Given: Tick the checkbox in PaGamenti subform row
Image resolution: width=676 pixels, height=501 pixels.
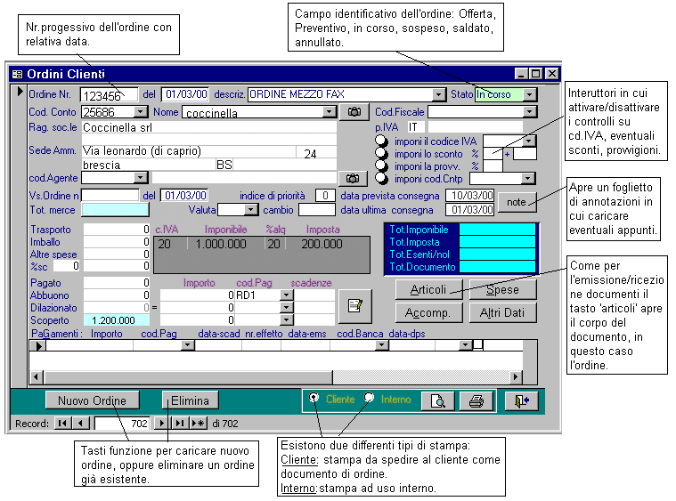Looking at the screenshot, I should (478, 344).
